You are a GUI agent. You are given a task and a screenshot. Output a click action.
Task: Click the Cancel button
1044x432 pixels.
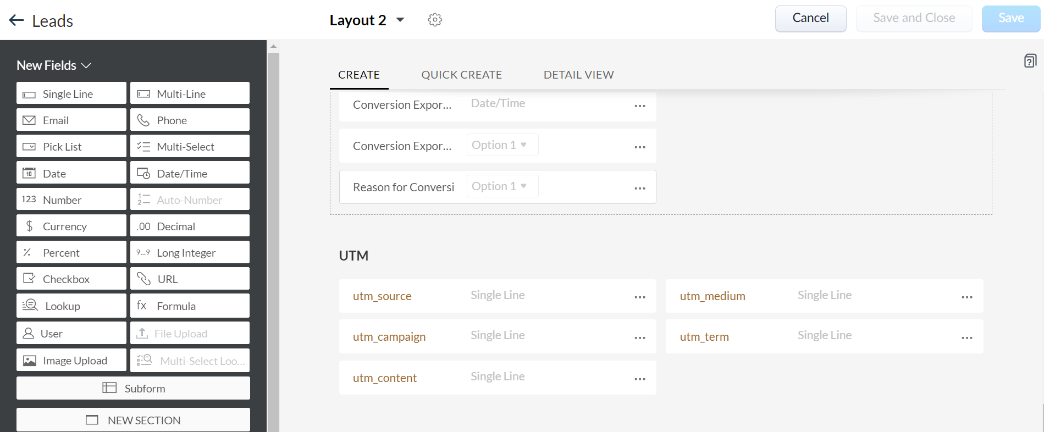tap(810, 19)
